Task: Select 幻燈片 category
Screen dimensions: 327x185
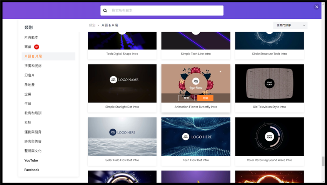Action: (29, 75)
